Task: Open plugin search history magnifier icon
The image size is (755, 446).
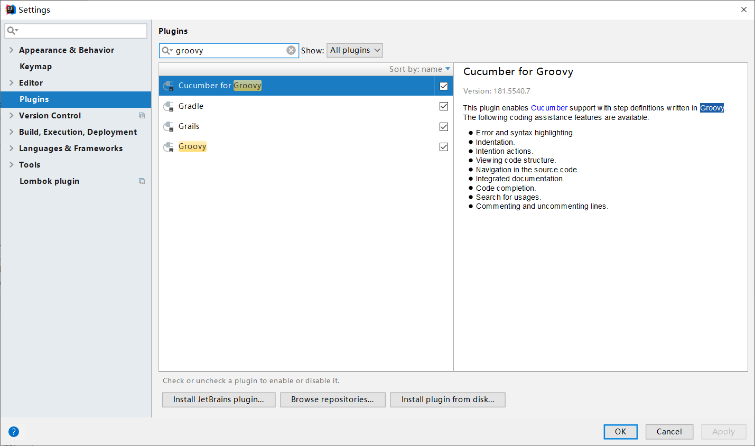Action: (167, 50)
